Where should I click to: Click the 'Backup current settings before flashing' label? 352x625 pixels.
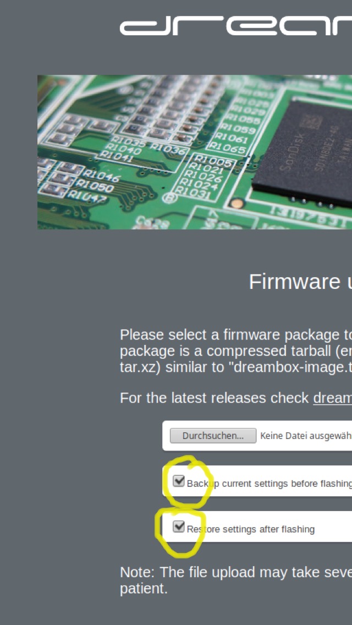click(269, 484)
